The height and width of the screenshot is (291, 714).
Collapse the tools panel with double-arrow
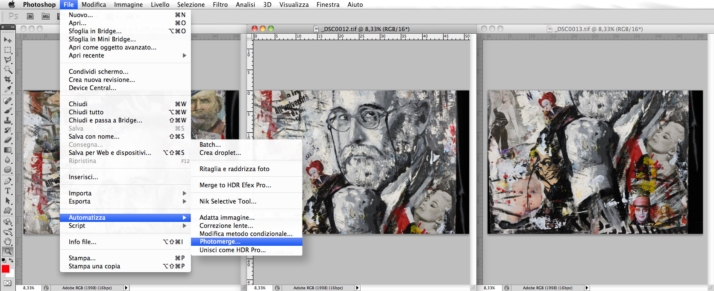[x=13, y=27]
